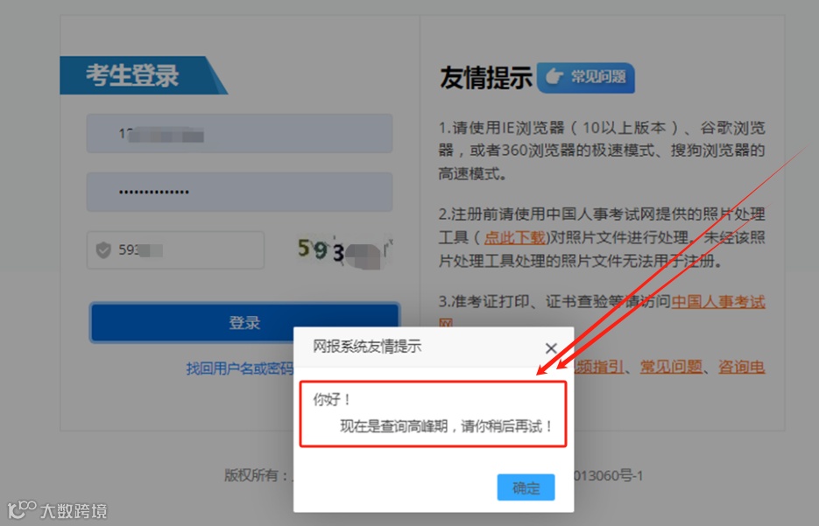Click the 友情提示 heading
Screen dimensions: 819x526
coord(486,78)
